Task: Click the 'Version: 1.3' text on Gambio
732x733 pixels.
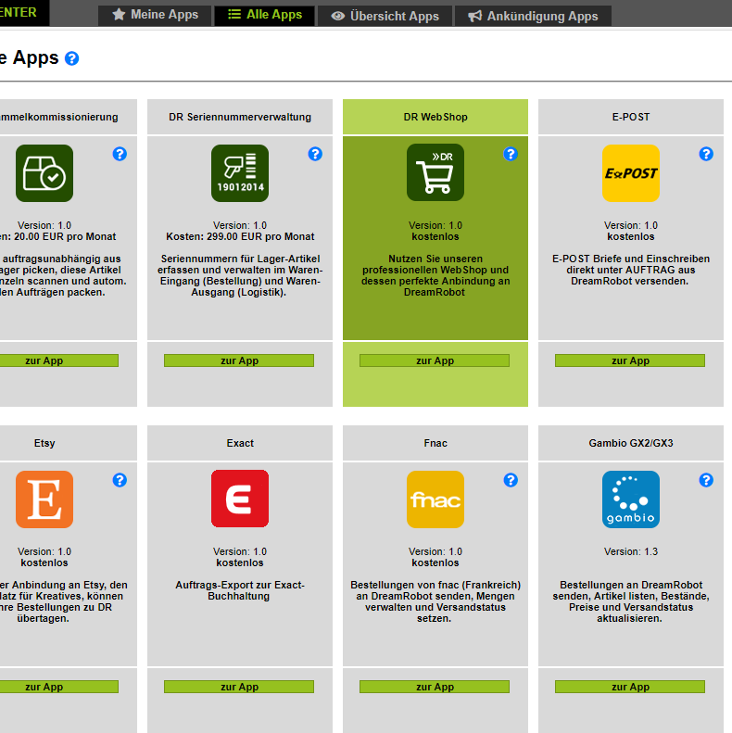Action: click(631, 551)
